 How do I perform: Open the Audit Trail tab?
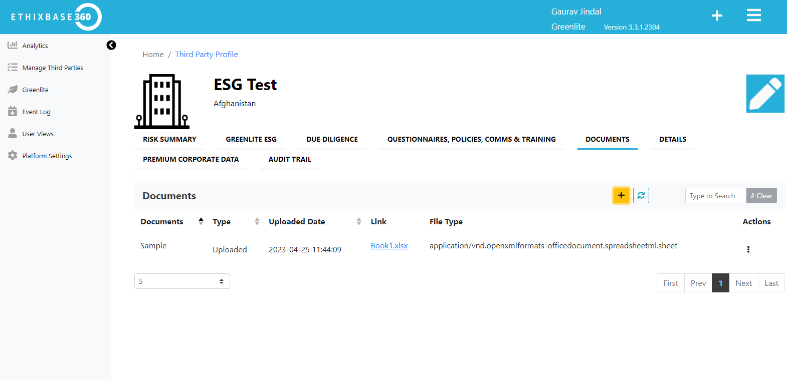[x=290, y=159]
